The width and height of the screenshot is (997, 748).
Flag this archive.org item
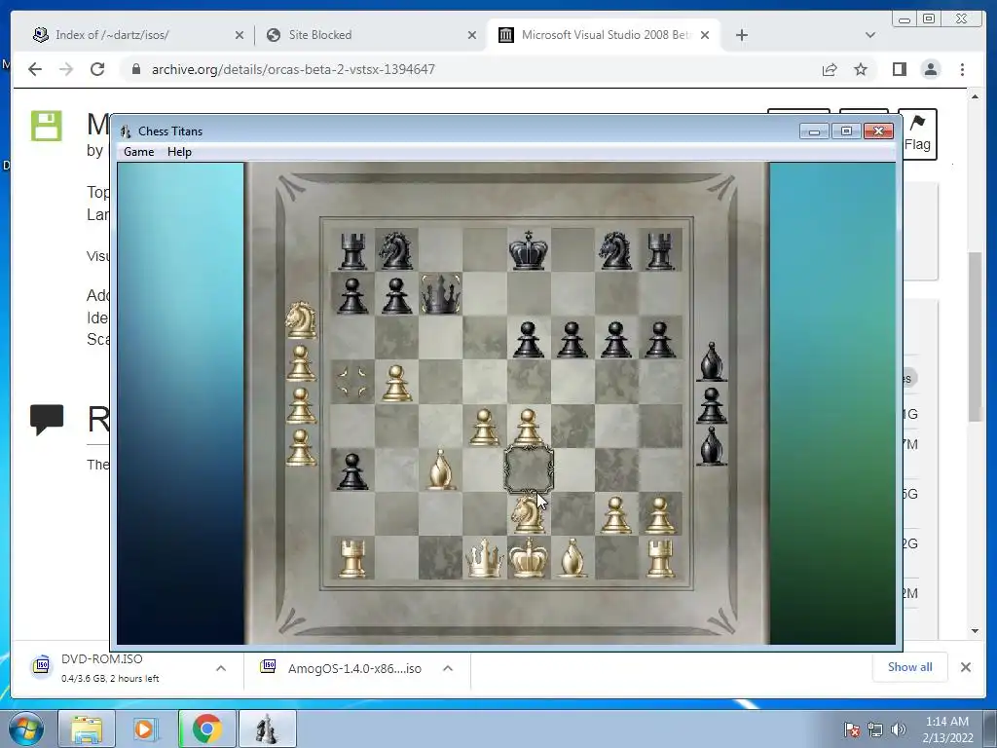coord(917,133)
